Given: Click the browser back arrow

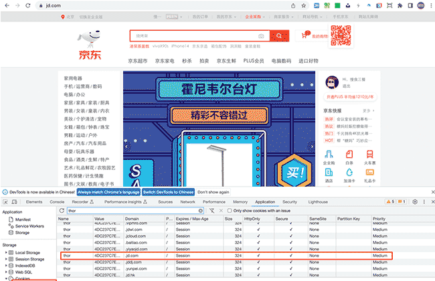Looking at the screenshot, I should (x=7, y=5).
